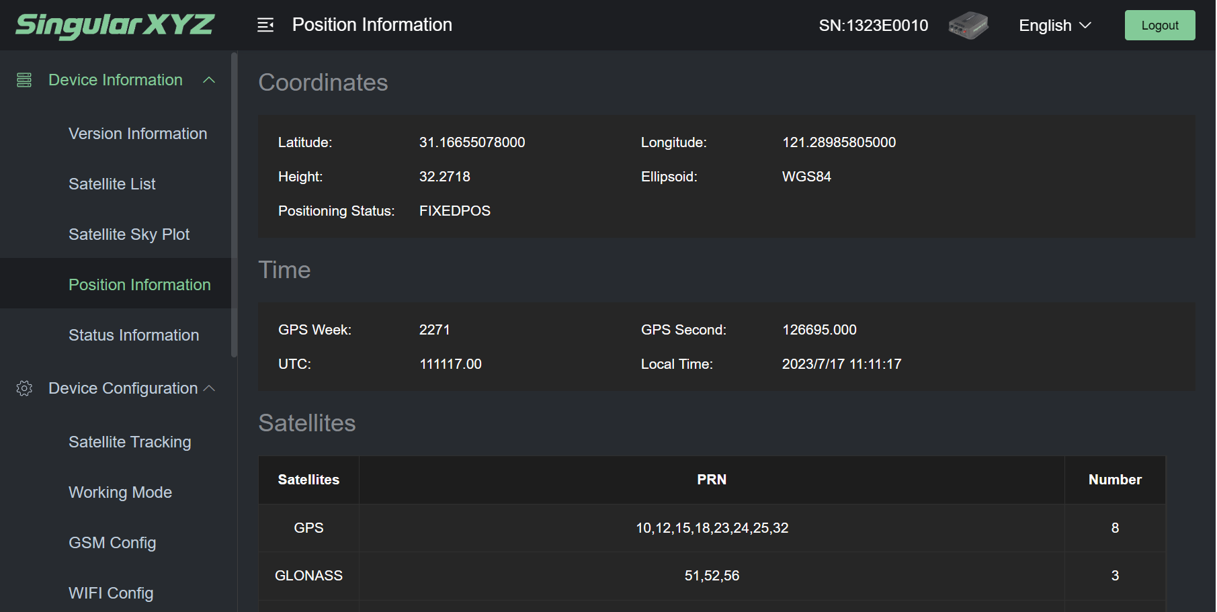Collapse the Device Information section chevron
Viewport: 1217px width, 612px height.
(209, 80)
